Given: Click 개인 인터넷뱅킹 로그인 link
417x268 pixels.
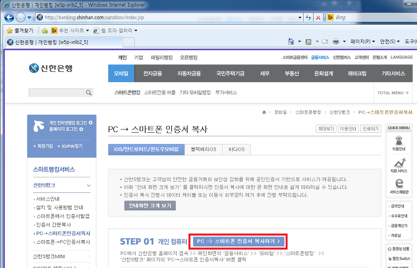Looking at the screenshot, I should [70, 123].
